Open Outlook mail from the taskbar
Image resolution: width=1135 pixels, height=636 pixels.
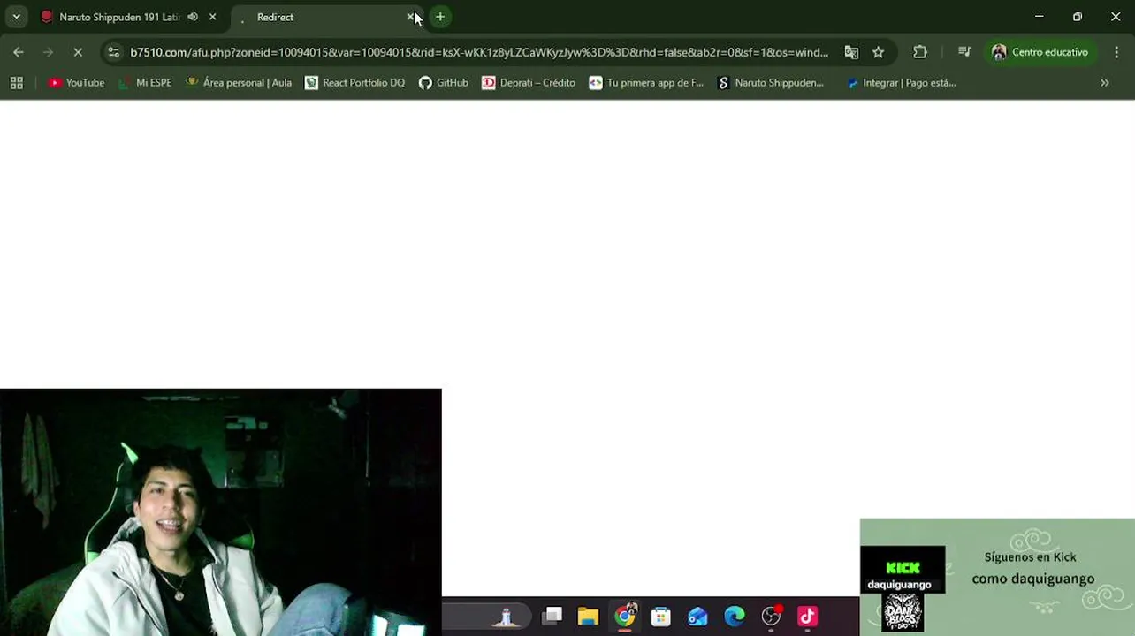[697, 617]
